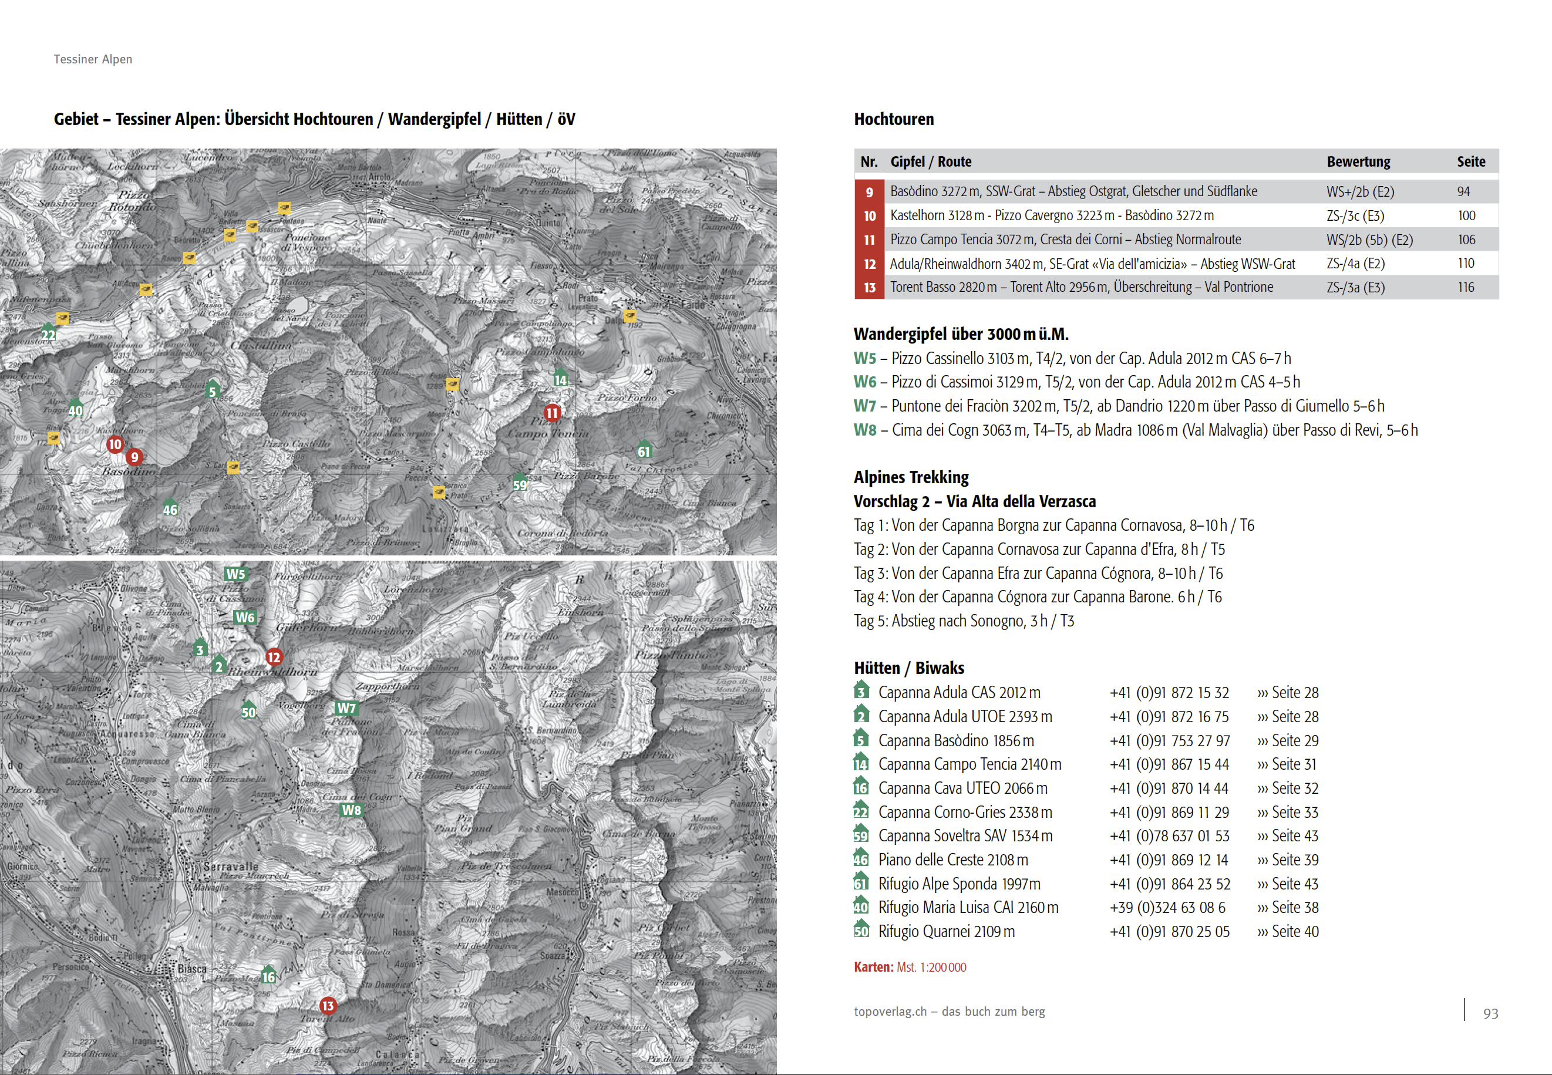This screenshot has height=1075, width=1552.
Task: Click page number '93' in footer
Action: tap(1491, 1014)
